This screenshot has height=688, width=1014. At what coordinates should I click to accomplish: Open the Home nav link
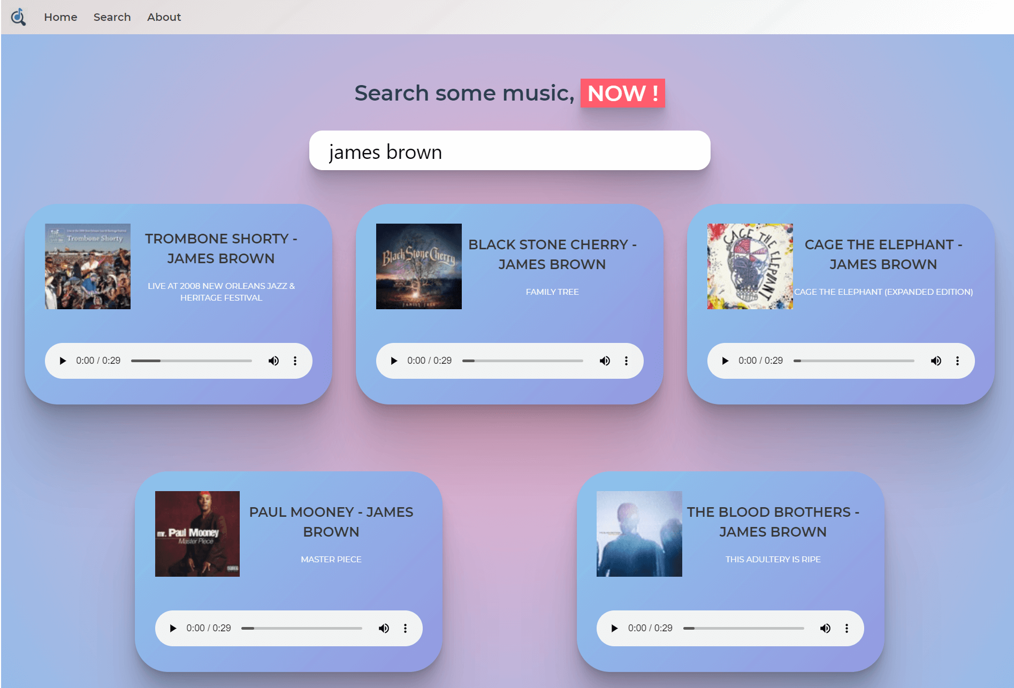[x=60, y=17]
